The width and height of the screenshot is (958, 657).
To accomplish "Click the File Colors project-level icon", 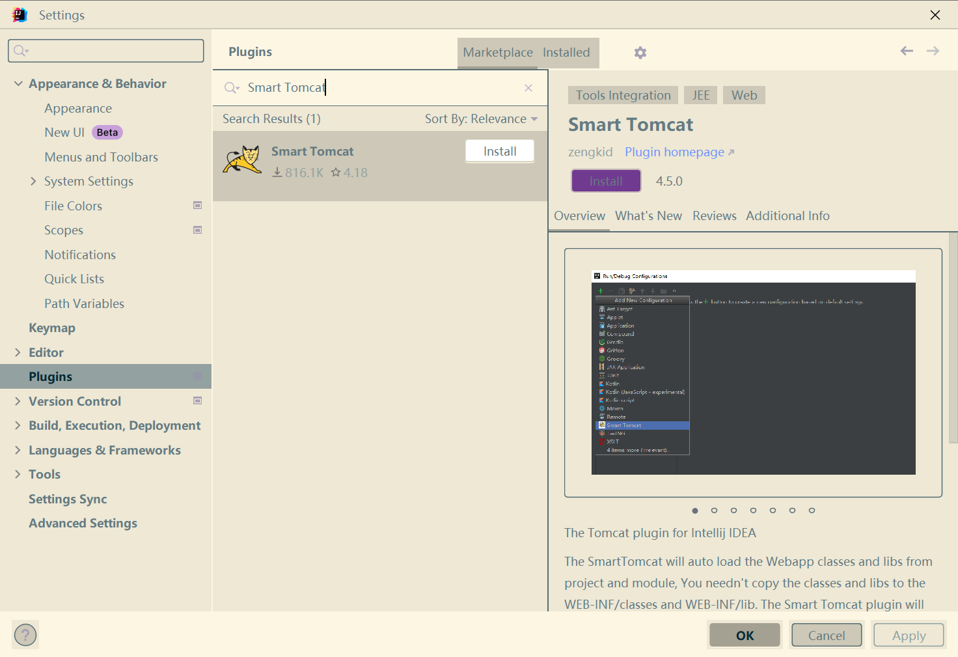I will pos(198,206).
